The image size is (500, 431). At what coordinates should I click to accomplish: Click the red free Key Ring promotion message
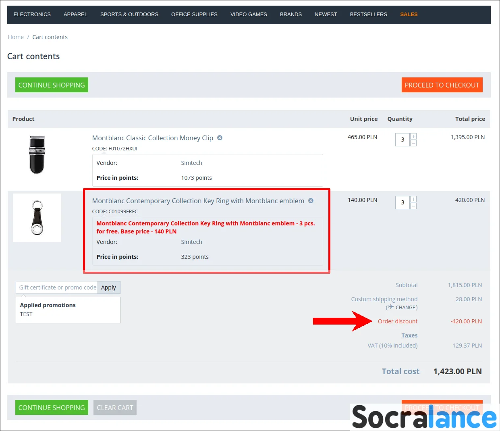click(205, 227)
